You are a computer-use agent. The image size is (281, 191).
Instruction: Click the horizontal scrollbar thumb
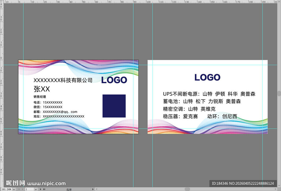pyautogui.click(x=187, y=189)
